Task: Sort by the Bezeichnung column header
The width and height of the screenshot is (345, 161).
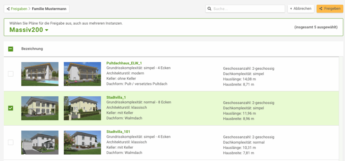Action: 32,49
